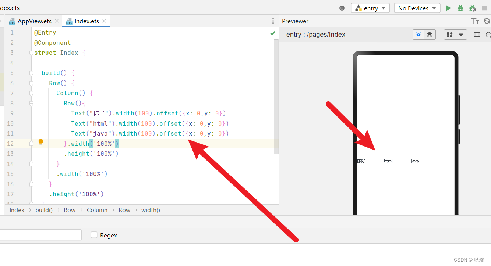Open the multi-profile grid dropdown in Previewer

pos(455,35)
